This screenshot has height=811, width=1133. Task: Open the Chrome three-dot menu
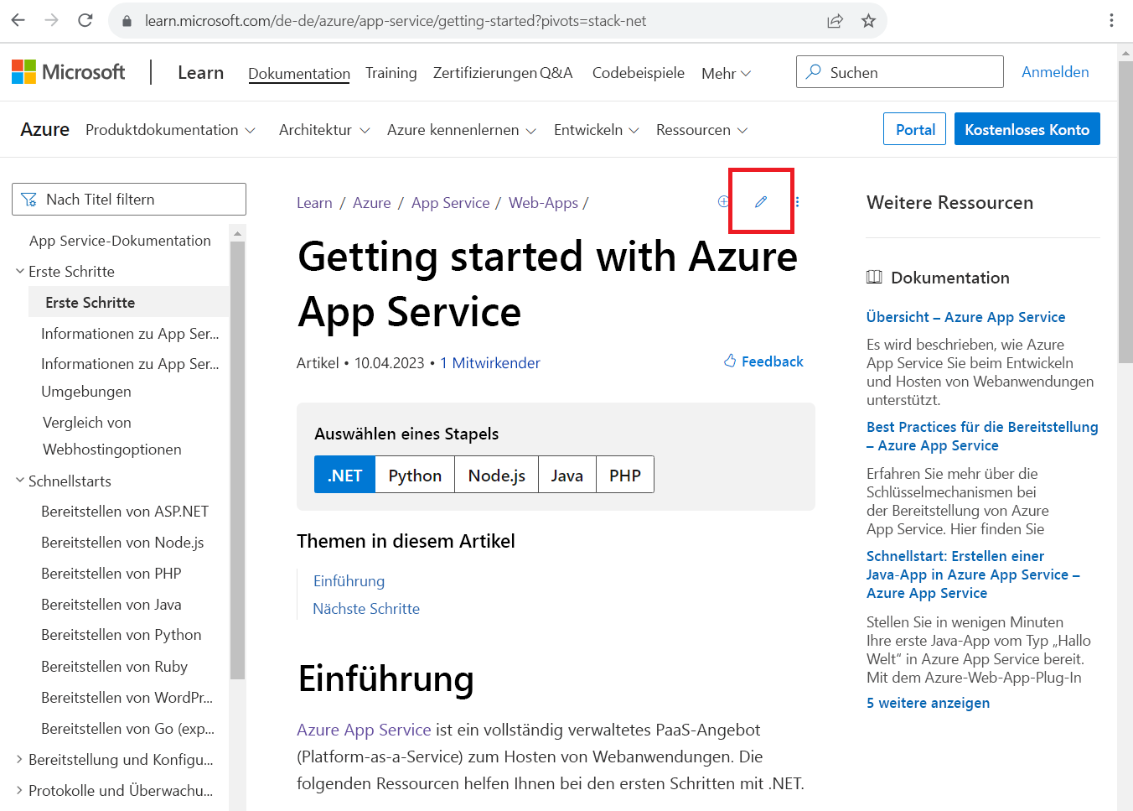tap(1111, 20)
